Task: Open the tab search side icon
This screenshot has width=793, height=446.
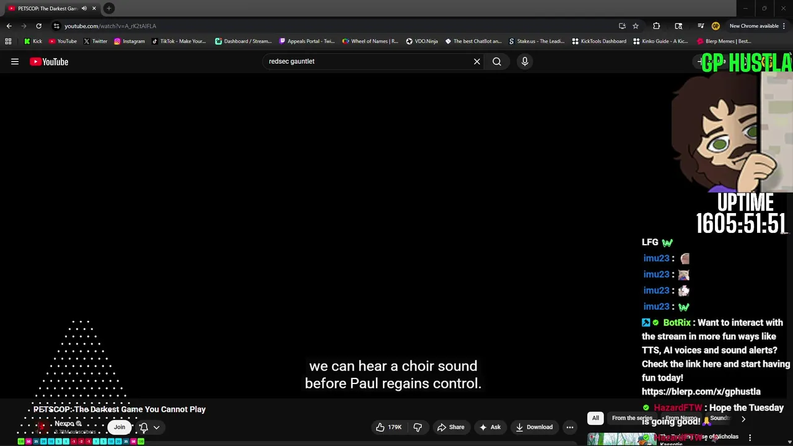Action: click(678, 26)
